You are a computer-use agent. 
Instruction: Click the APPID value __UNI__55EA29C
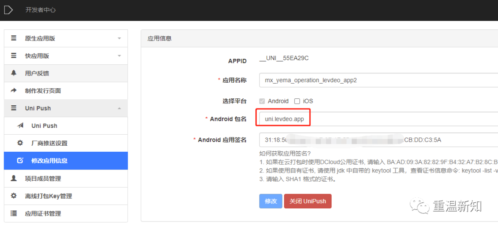[x=284, y=58]
